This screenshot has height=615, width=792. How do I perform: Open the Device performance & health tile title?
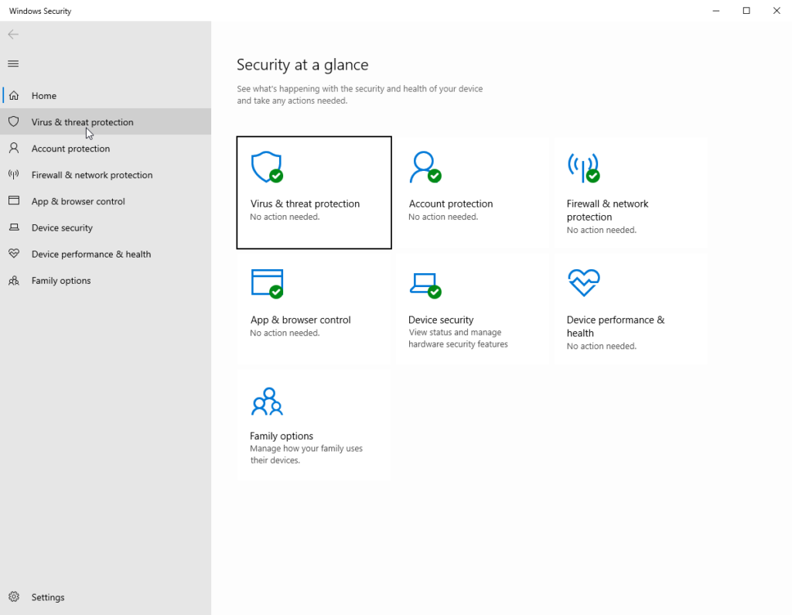(615, 326)
